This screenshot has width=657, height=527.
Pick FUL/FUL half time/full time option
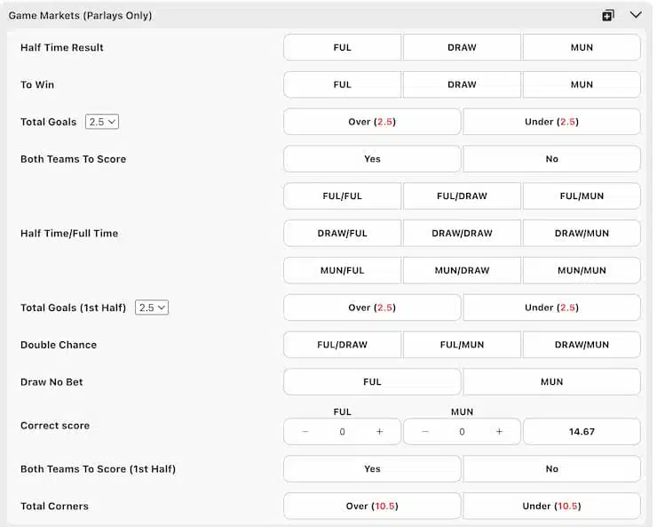[x=343, y=196]
